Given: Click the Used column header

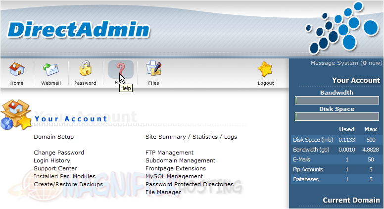Looking at the screenshot, I should coord(347,129).
